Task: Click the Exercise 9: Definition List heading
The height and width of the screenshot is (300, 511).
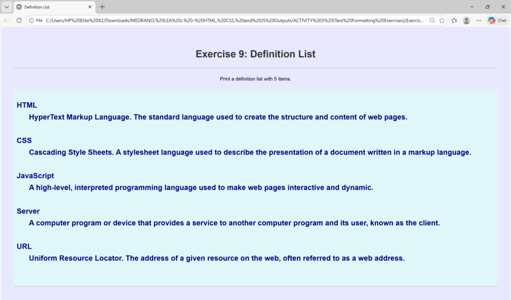Action: click(x=255, y=54)
